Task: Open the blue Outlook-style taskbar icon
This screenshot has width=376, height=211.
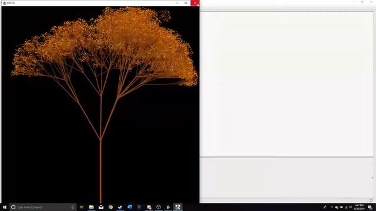Action: point(130,207)
